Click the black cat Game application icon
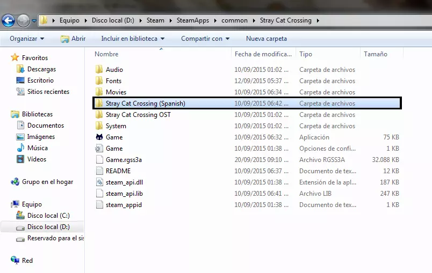Image resolution: width=432 pixels, height=273 pixels. [x=99, y=137]
